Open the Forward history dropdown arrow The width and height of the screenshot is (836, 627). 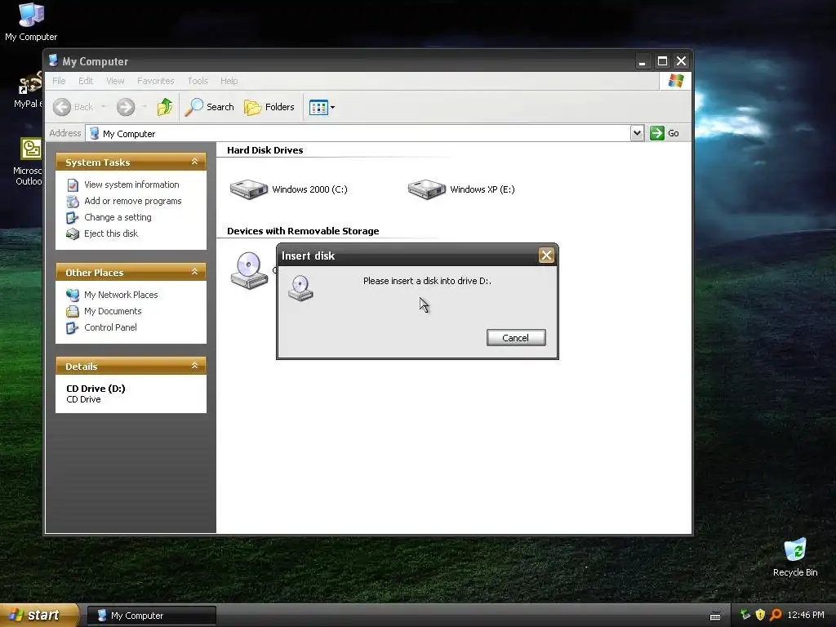coord(144,107)
